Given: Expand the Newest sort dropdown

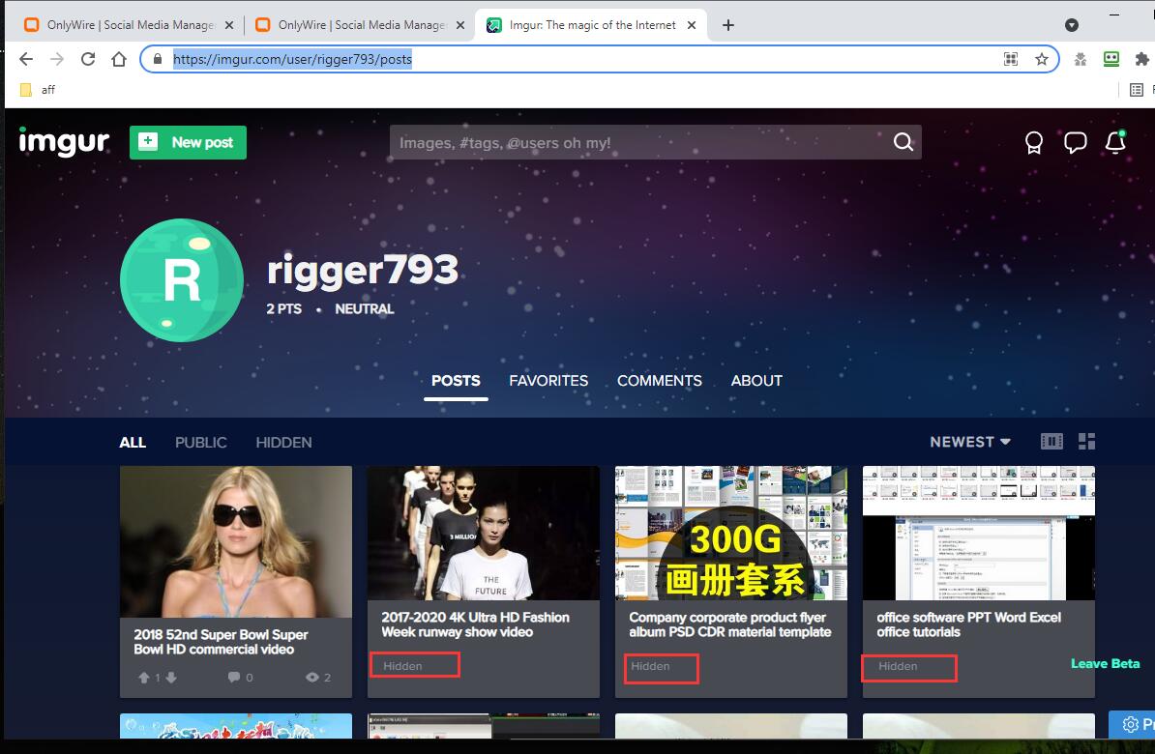Looking at the screenshot, I should (970, 442).
